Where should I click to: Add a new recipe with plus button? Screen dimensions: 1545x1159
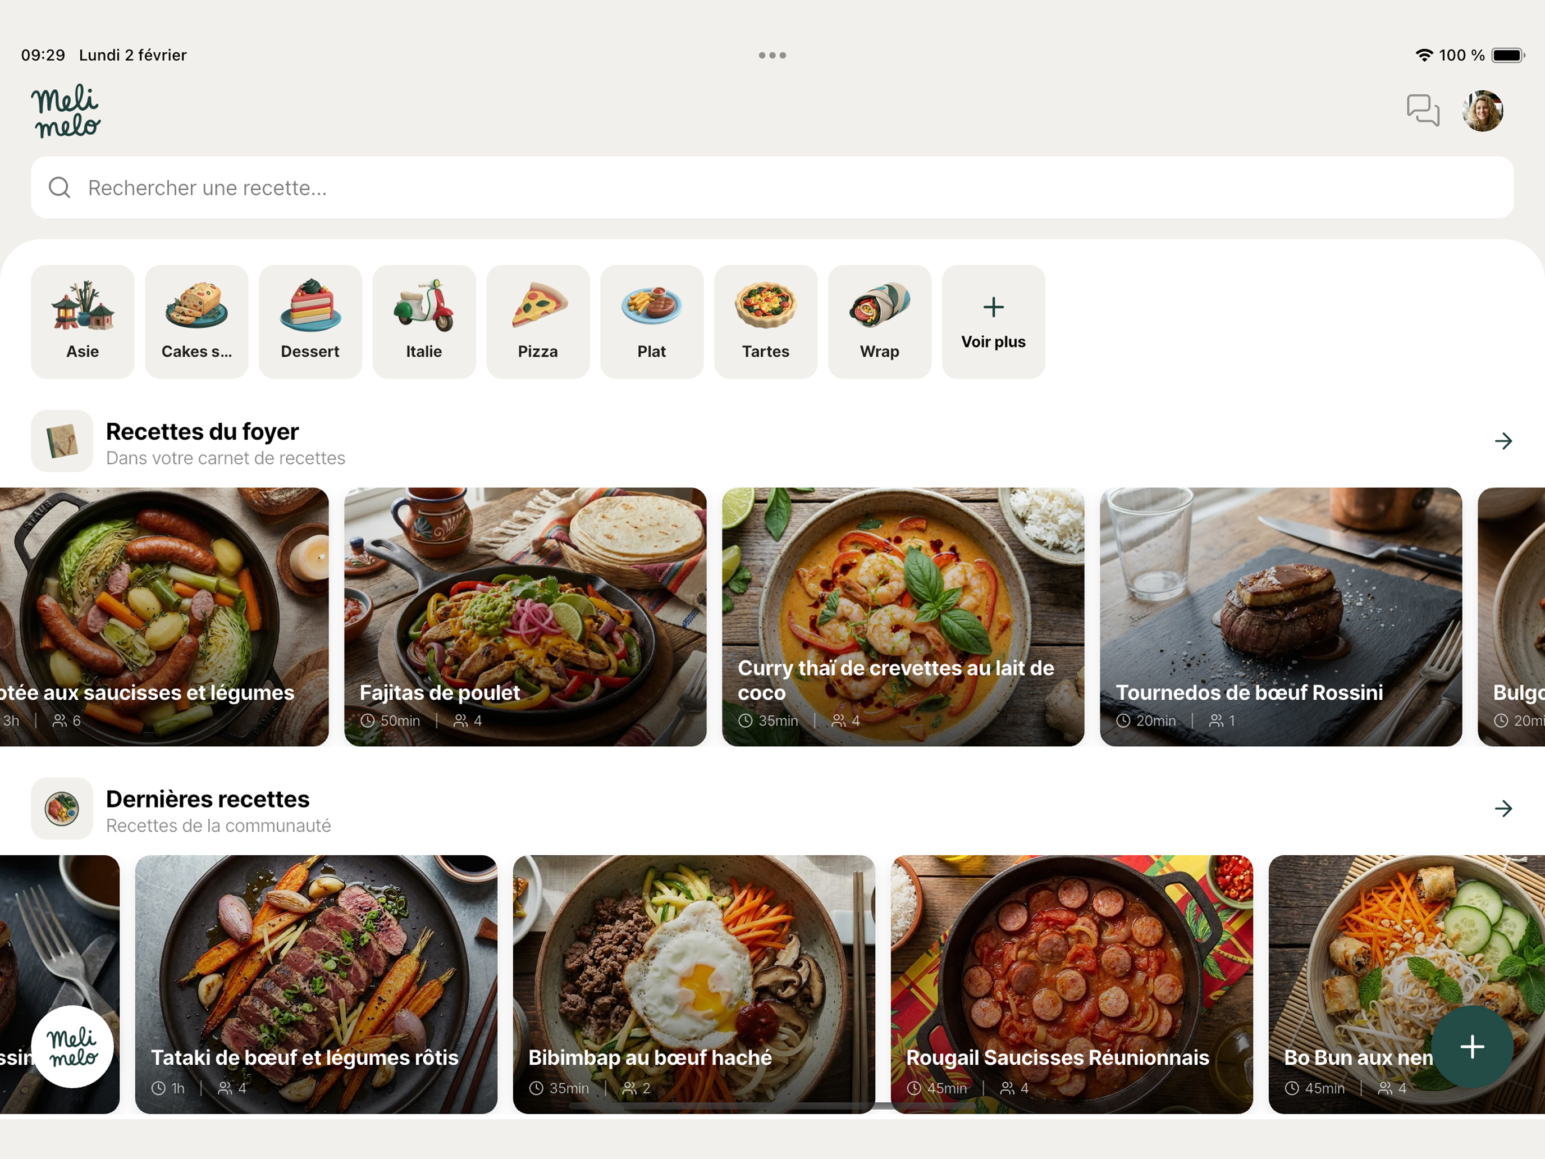pos(1473,1047)
